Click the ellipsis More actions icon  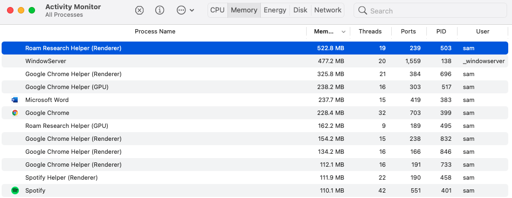181,10
